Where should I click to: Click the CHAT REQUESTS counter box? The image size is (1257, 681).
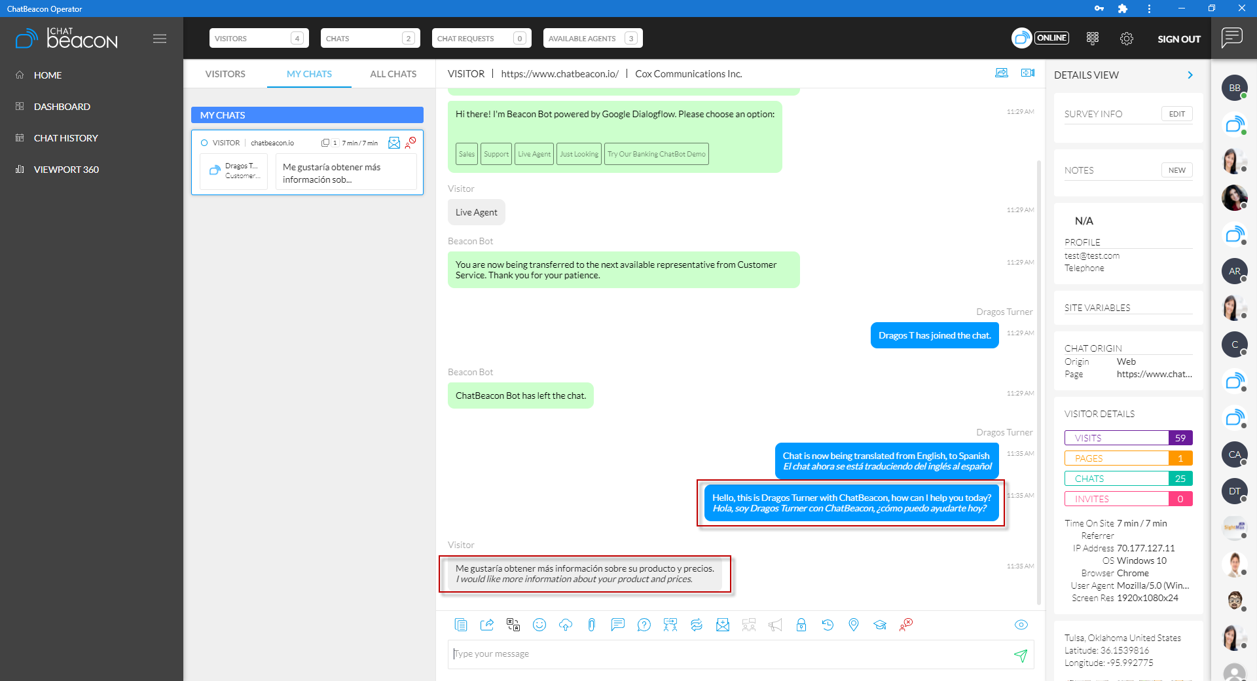(482, 38)
